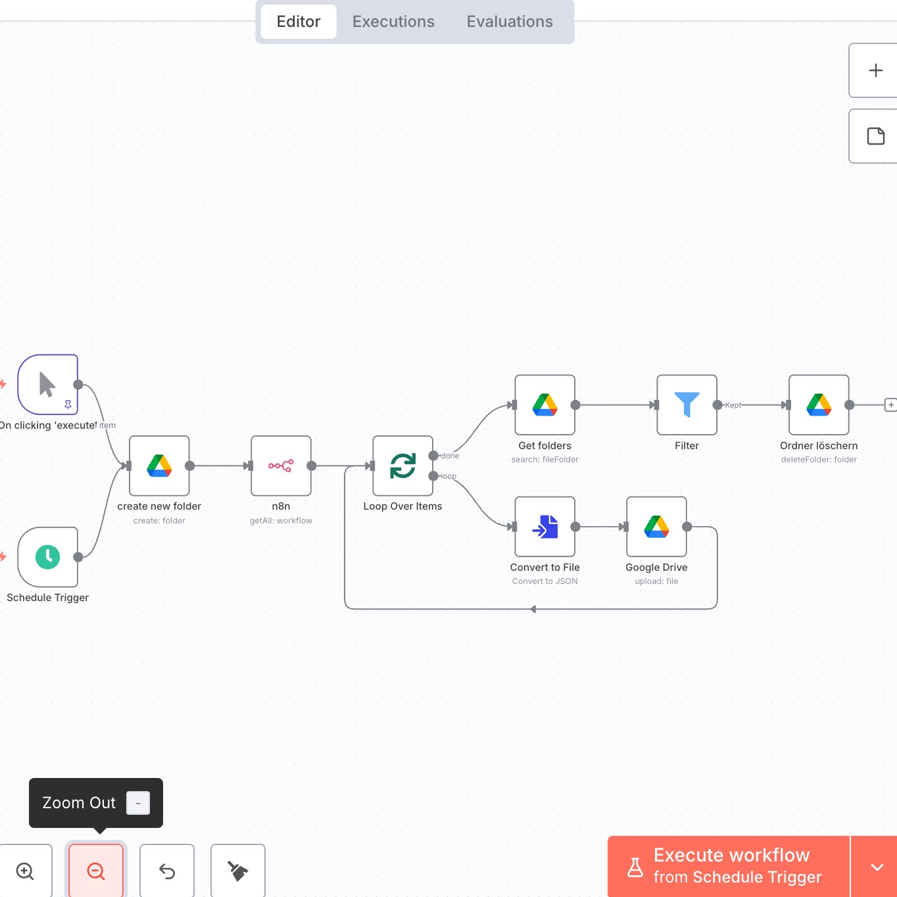Click the 'search: fileFolder' subtitle text

pos(545,460)
